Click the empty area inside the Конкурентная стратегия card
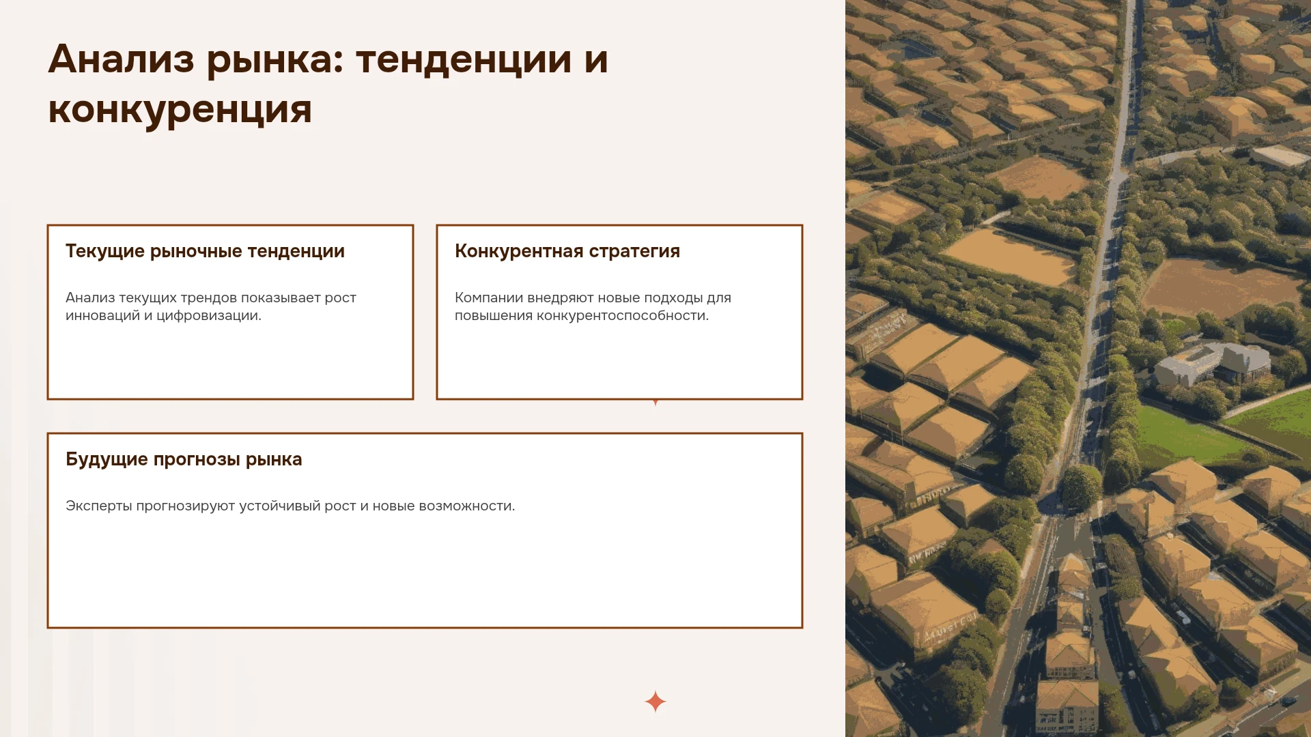This screenshot has width=1311, height=737. click(x=619, y=362)
